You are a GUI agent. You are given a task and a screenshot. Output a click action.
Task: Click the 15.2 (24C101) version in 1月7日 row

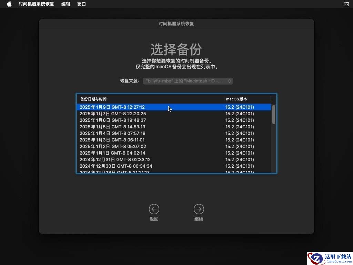240,114
